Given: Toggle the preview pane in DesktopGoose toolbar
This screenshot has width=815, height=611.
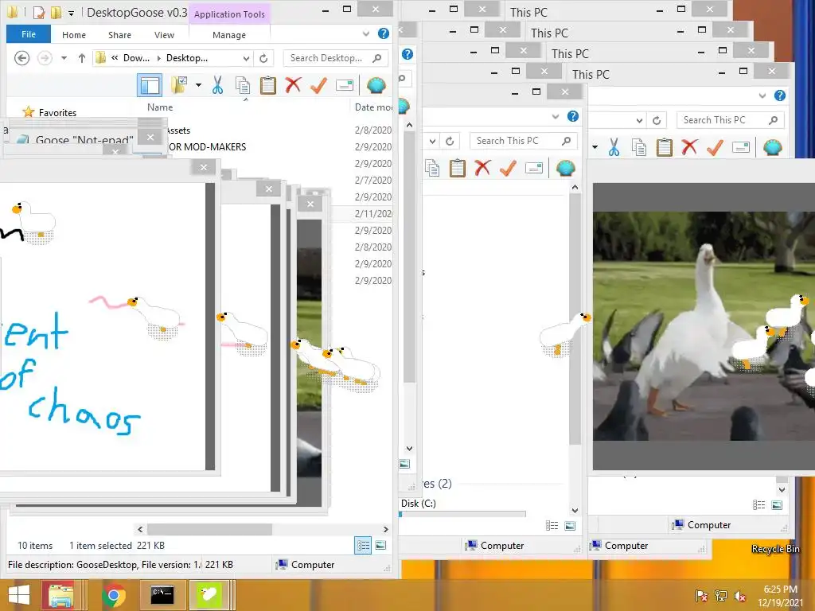Looking at the screenshot, I should [x=150, y=85].
